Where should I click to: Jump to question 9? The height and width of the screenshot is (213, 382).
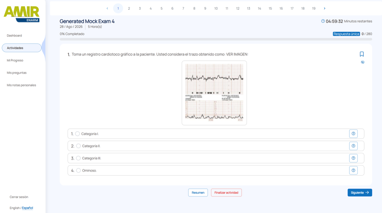(205, 8)
